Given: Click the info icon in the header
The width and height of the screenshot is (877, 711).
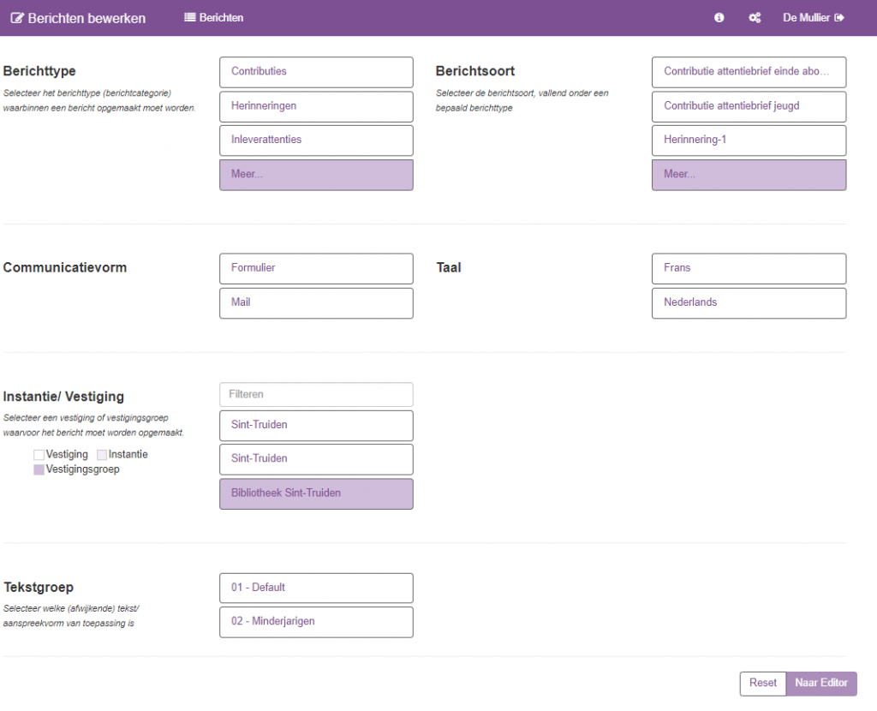Looking at the screenshot, I should 719,18.
